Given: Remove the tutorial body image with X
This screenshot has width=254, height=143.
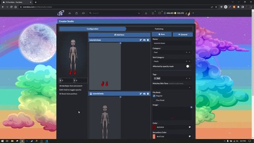Looking at the screenshot, I should (x=120, y=97).
